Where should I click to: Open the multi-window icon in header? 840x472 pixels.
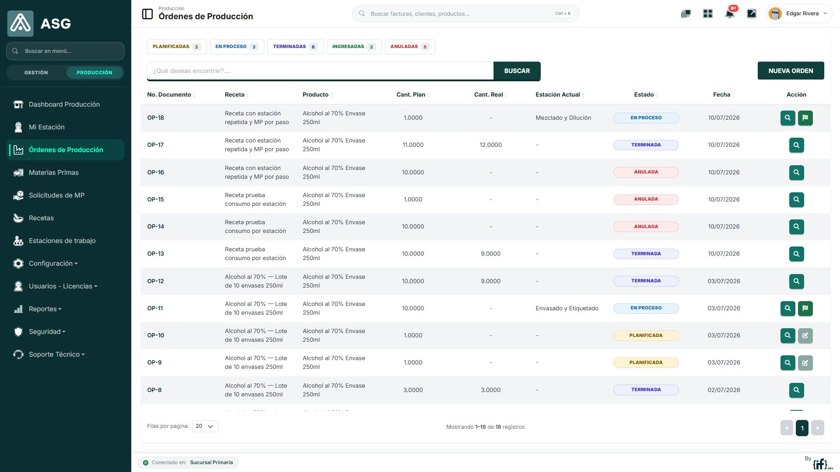[x=686, y=14]
